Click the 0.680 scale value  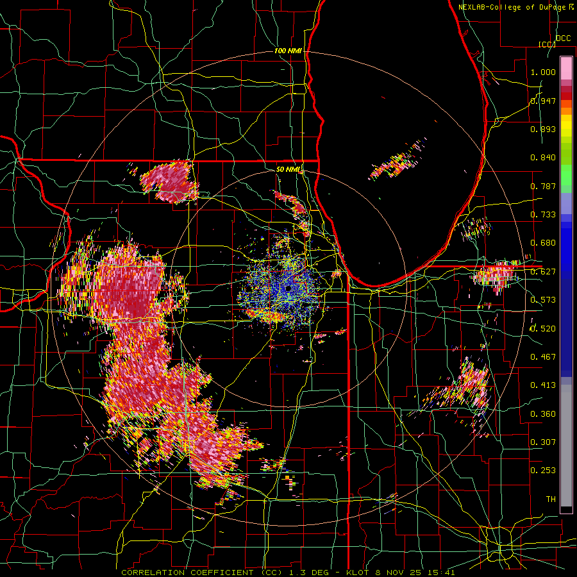tap(543, 243)
